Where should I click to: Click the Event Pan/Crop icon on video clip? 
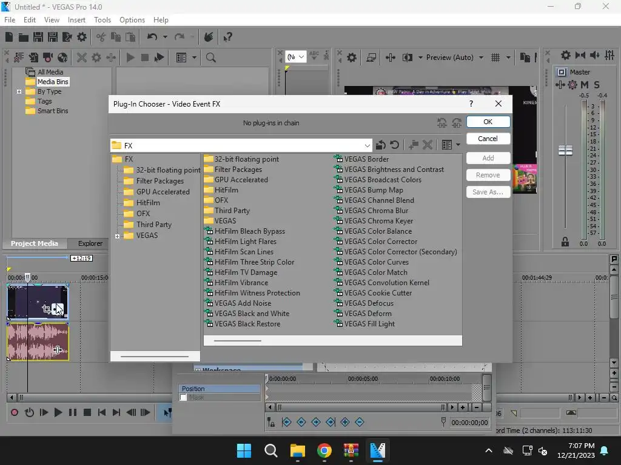(46, 309)
